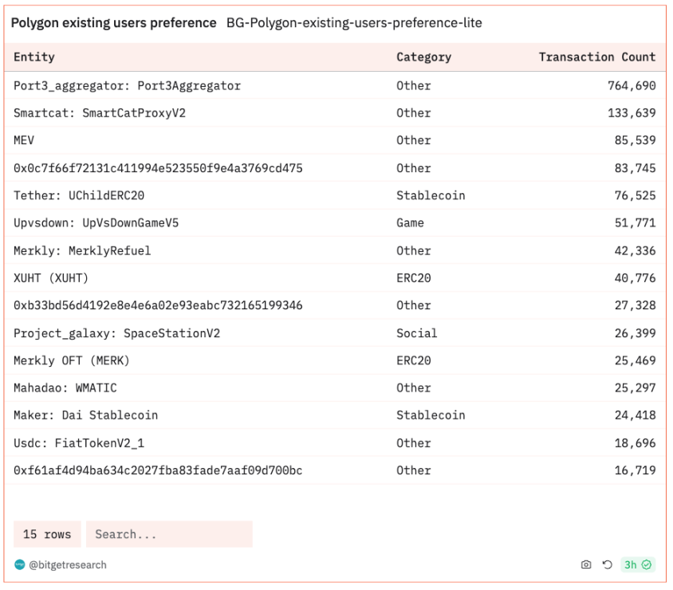Click the refresh query icon
The image size is (673, 590).
click(x=606, y=565)
